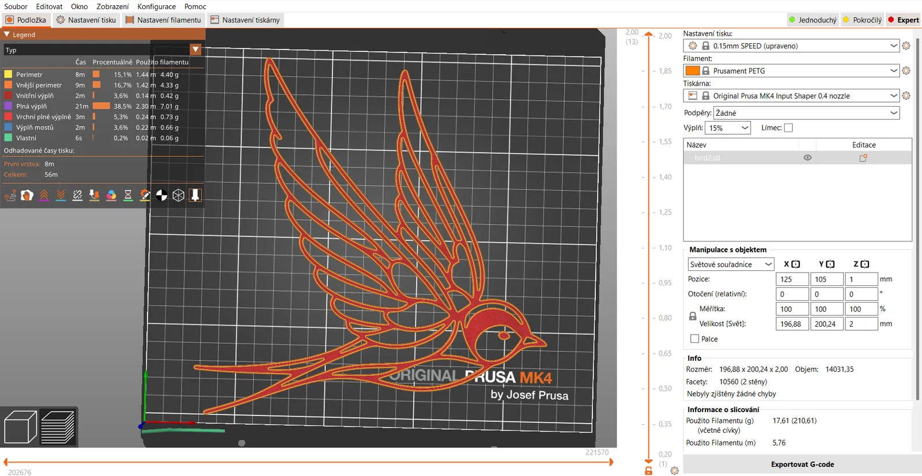This screenshot has width=922, height=476.
Task: Open Pomoc menu
Action: pos(195,6)
